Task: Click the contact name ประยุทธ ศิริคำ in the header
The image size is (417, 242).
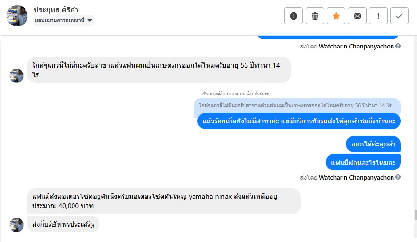Action: (x=56, y=10)
